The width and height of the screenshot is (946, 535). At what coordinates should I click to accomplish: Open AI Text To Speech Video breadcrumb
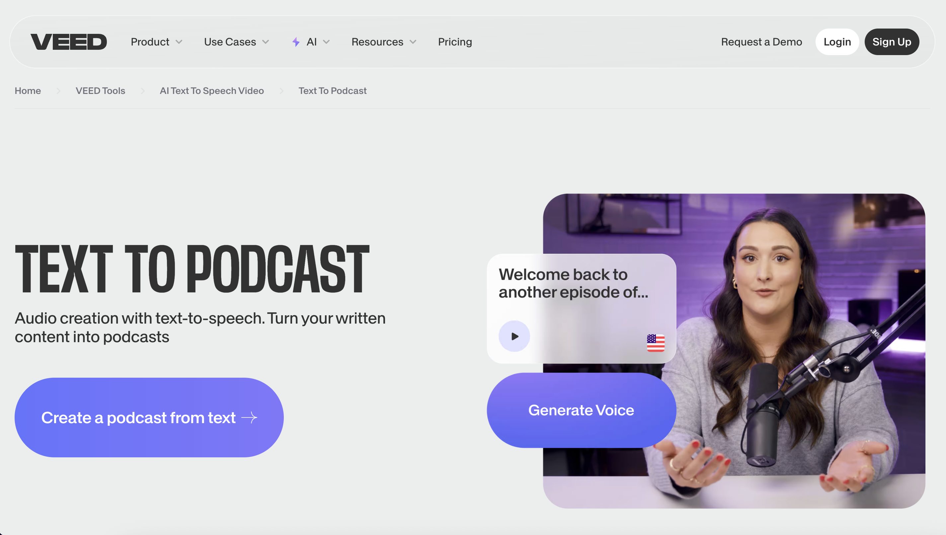point(212,91)
